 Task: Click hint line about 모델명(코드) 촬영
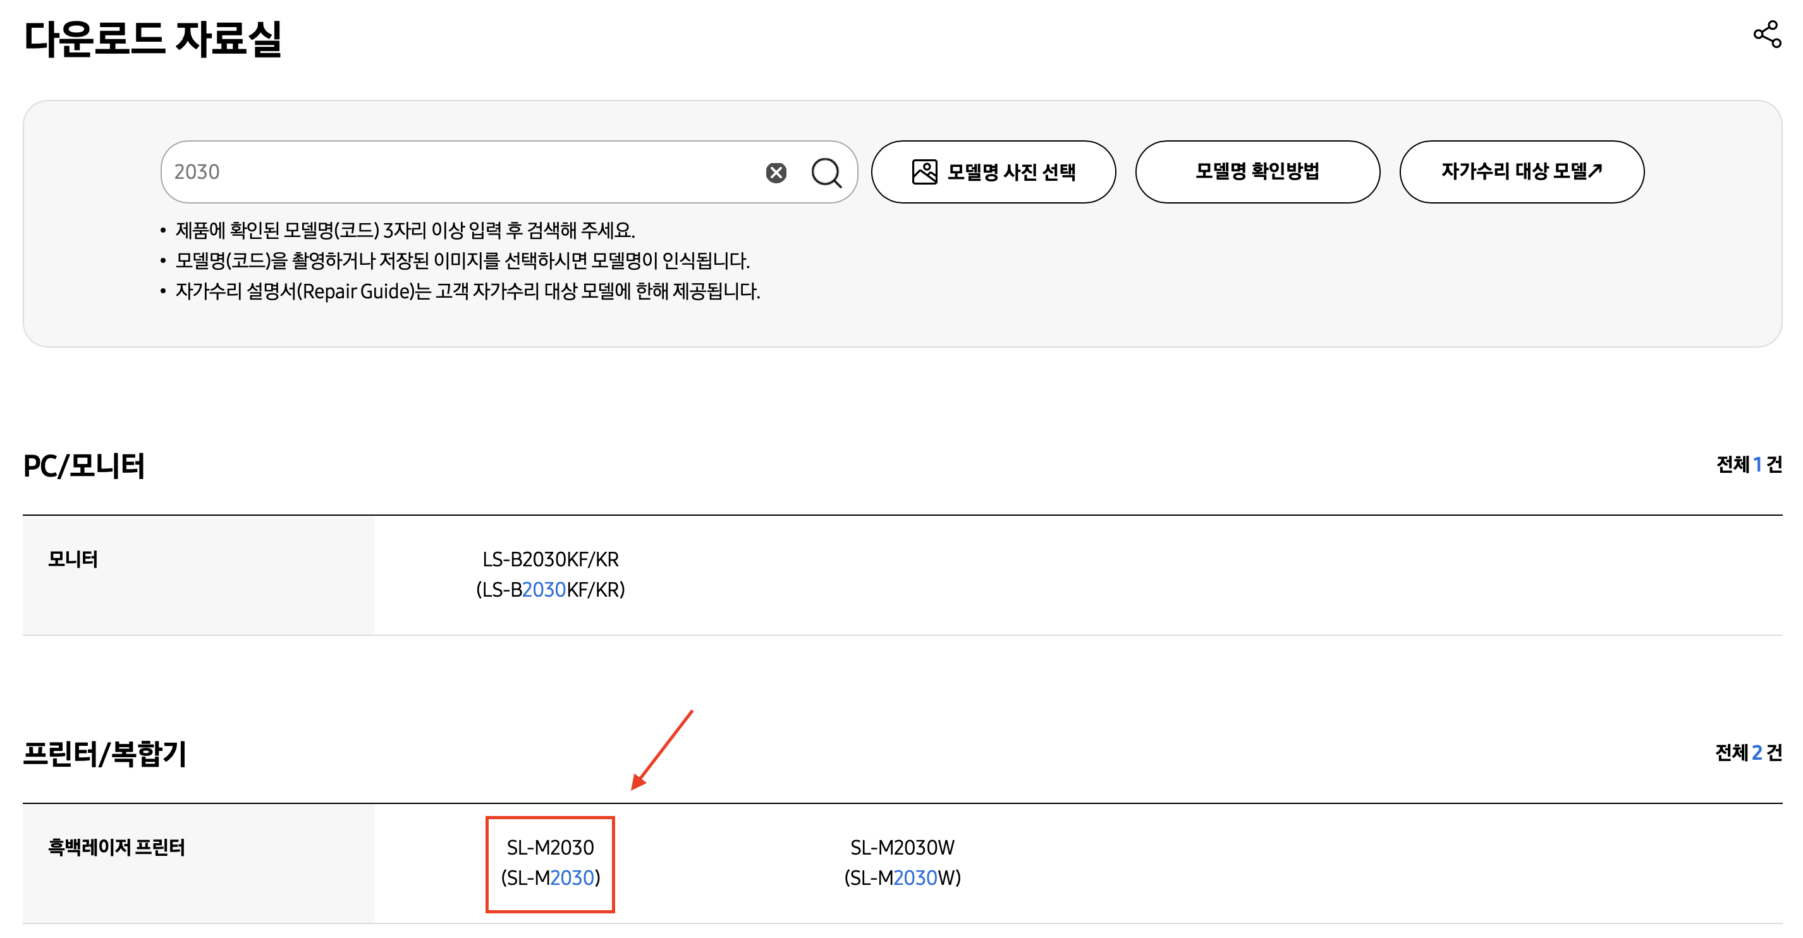click(462, 260)
